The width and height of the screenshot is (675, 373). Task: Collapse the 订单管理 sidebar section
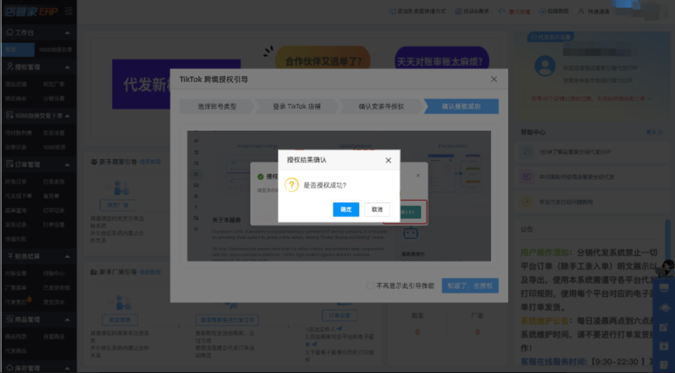pyautogui.click(x=67, y=165)
